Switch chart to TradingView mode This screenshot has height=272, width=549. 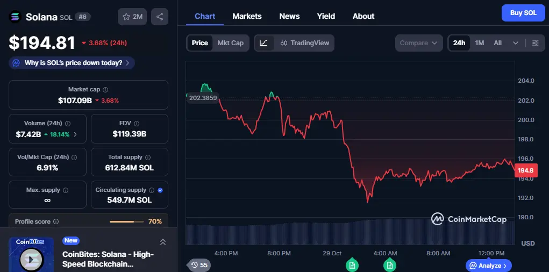pyautogui.click(x=305, y=43)
